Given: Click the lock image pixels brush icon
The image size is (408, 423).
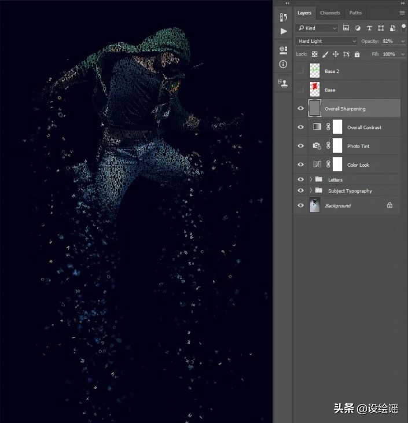Looking at the screenshot, I should (x=325, y=54).
